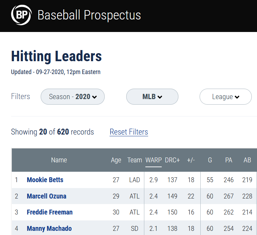The height and width of the screenshot is (235, 257).
Task: Open the Season 2020 filter dropdown
Action: [73, 97]
